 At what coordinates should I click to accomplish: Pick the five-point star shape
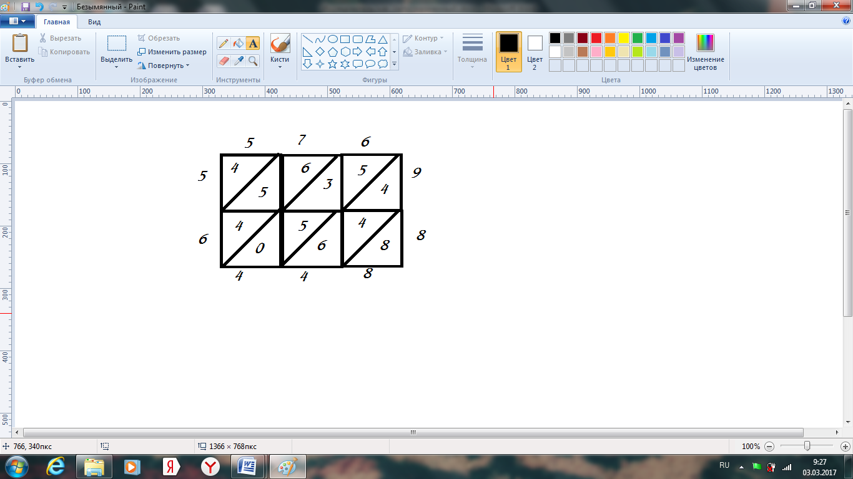pyautogui.click(x=333, y=64)
